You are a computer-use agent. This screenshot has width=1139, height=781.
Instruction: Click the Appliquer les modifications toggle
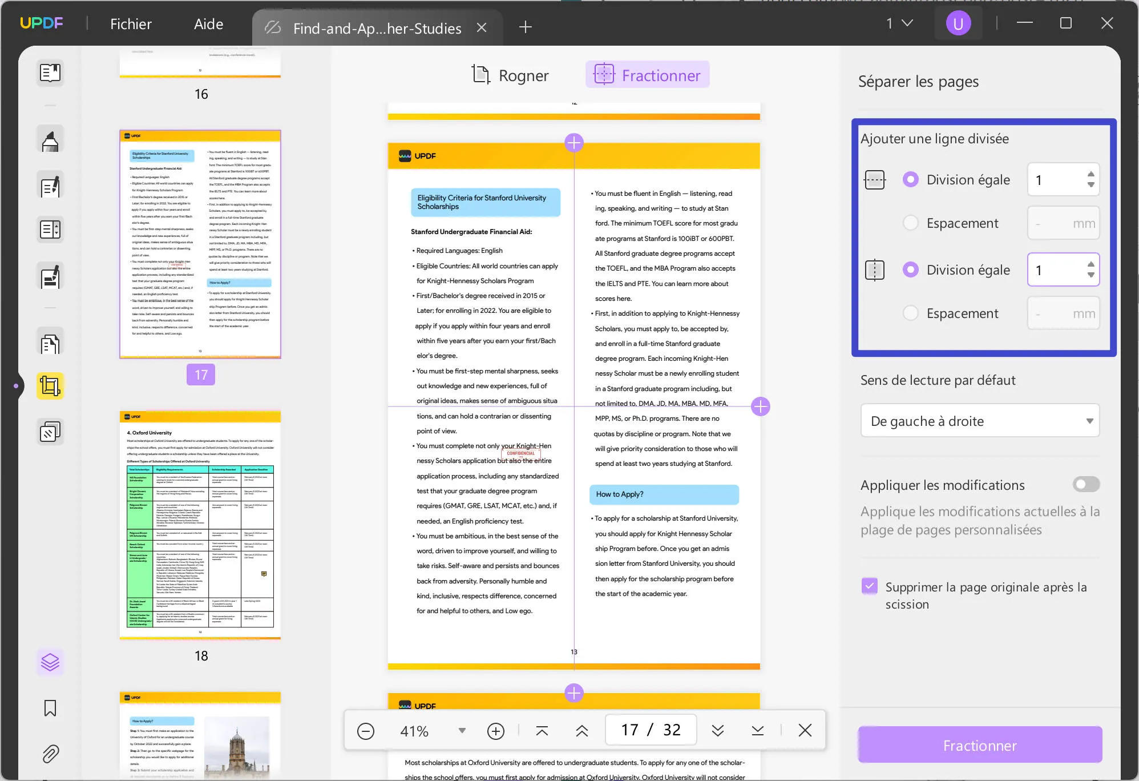pyautogui.click(x=1084, y=484)
